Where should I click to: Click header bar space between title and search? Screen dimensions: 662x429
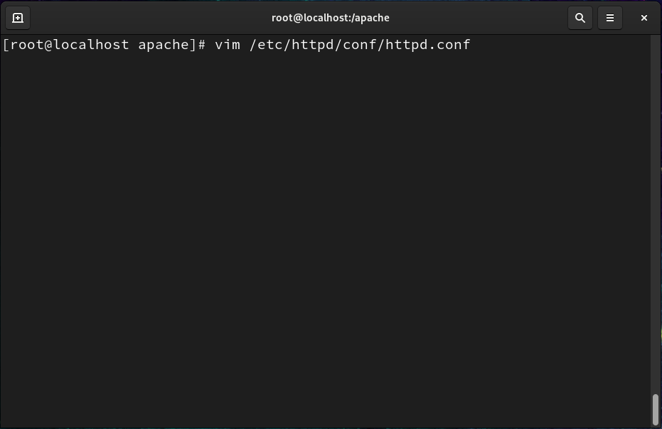point(477,18)
